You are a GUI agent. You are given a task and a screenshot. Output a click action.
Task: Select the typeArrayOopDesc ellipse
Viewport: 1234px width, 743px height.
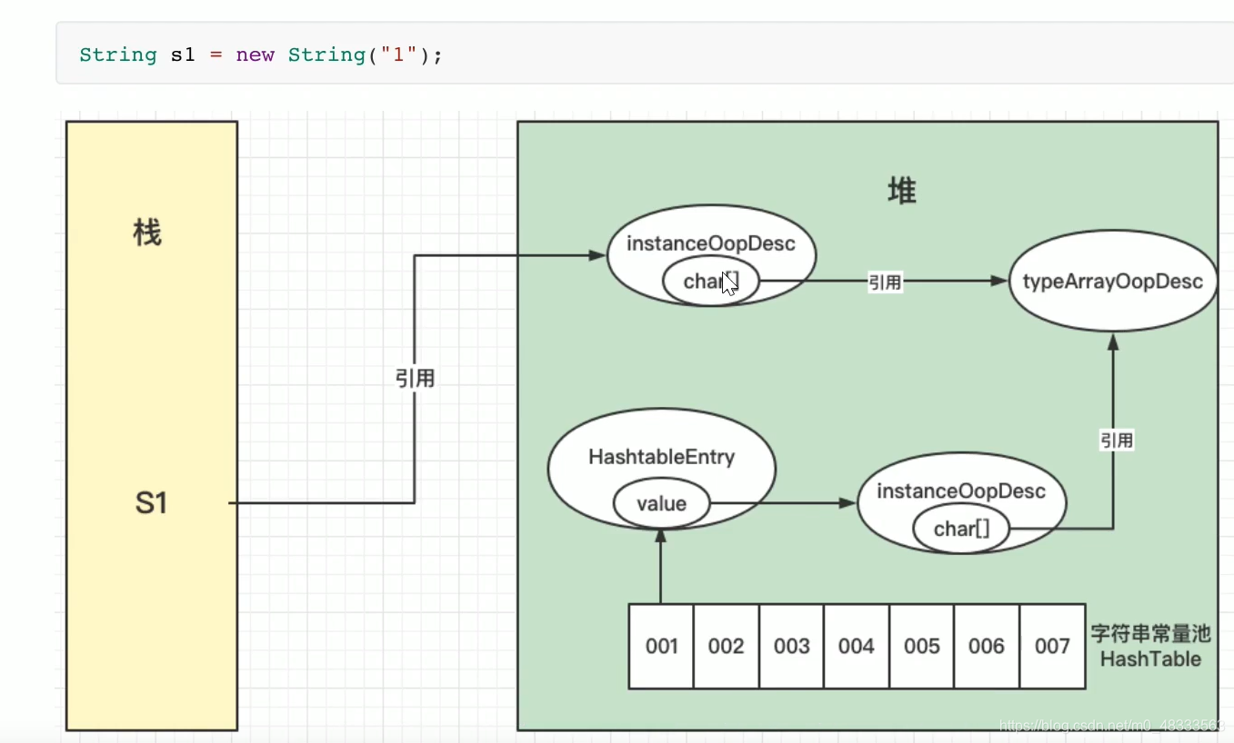click(x=1113, y=281)
